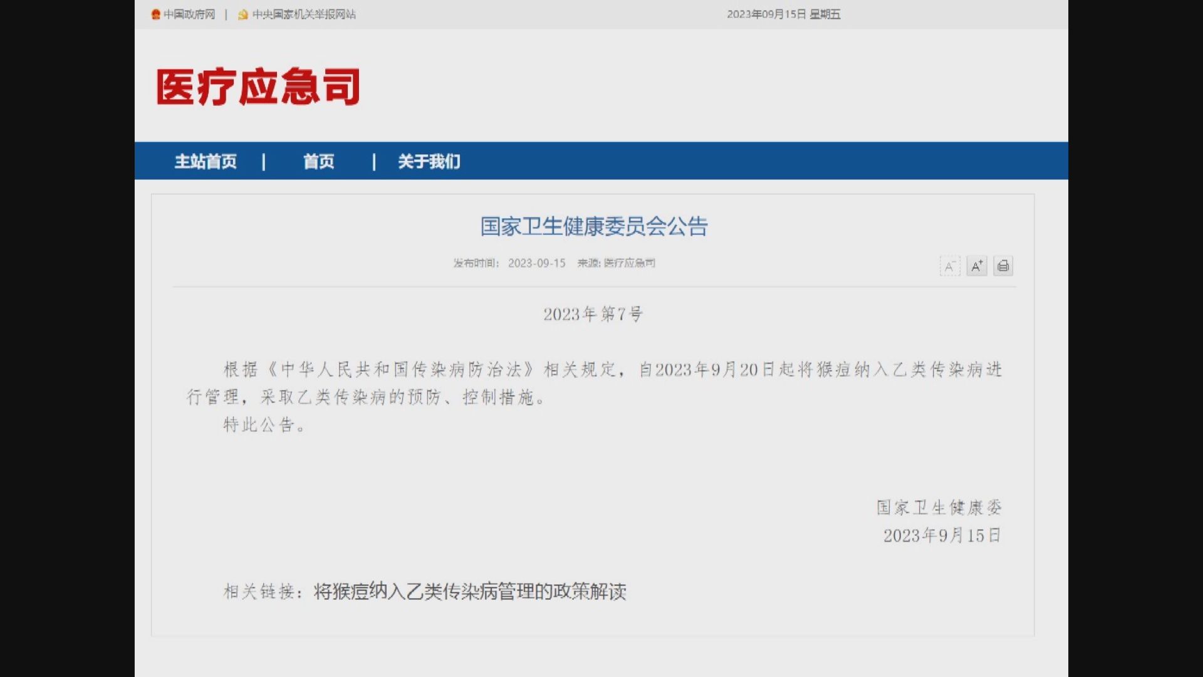The height and width of the screenshot is (677, 1203).
Task: Click the 医疗应急司 source link
Action: [x=628, y=263]
